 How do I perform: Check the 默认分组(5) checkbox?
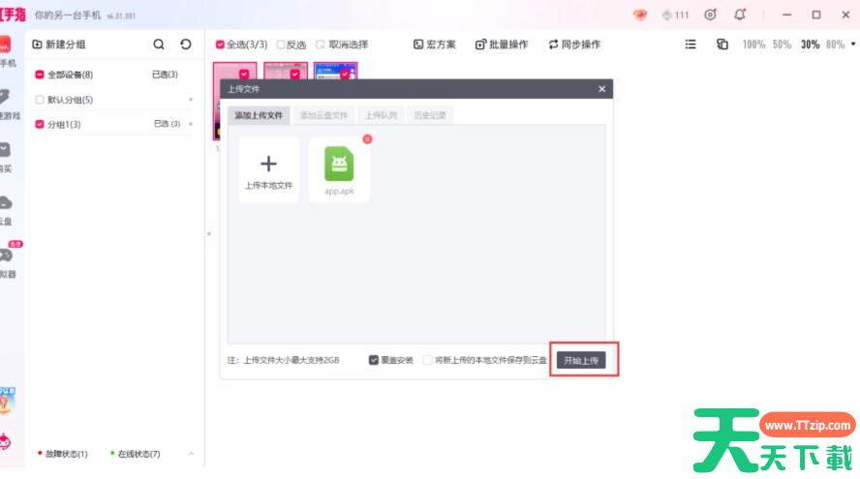coord(40,100)
